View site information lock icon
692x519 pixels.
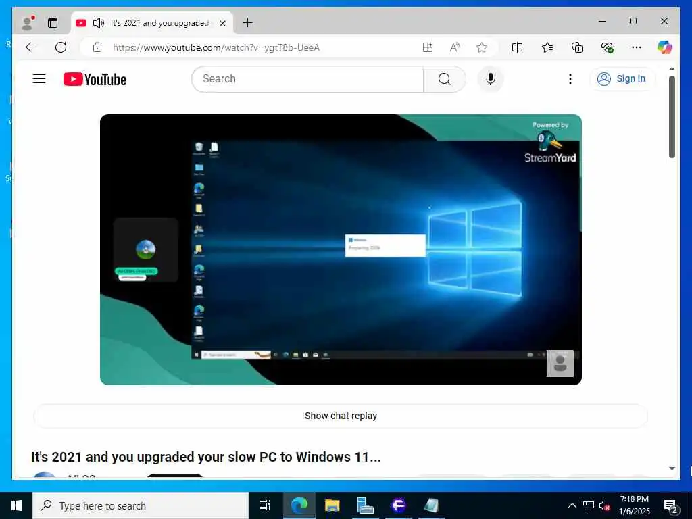(x=97, y=47)
